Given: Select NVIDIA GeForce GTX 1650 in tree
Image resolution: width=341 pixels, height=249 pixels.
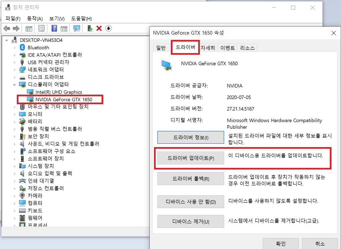Looking at the screenshot, I should [64, 99].
